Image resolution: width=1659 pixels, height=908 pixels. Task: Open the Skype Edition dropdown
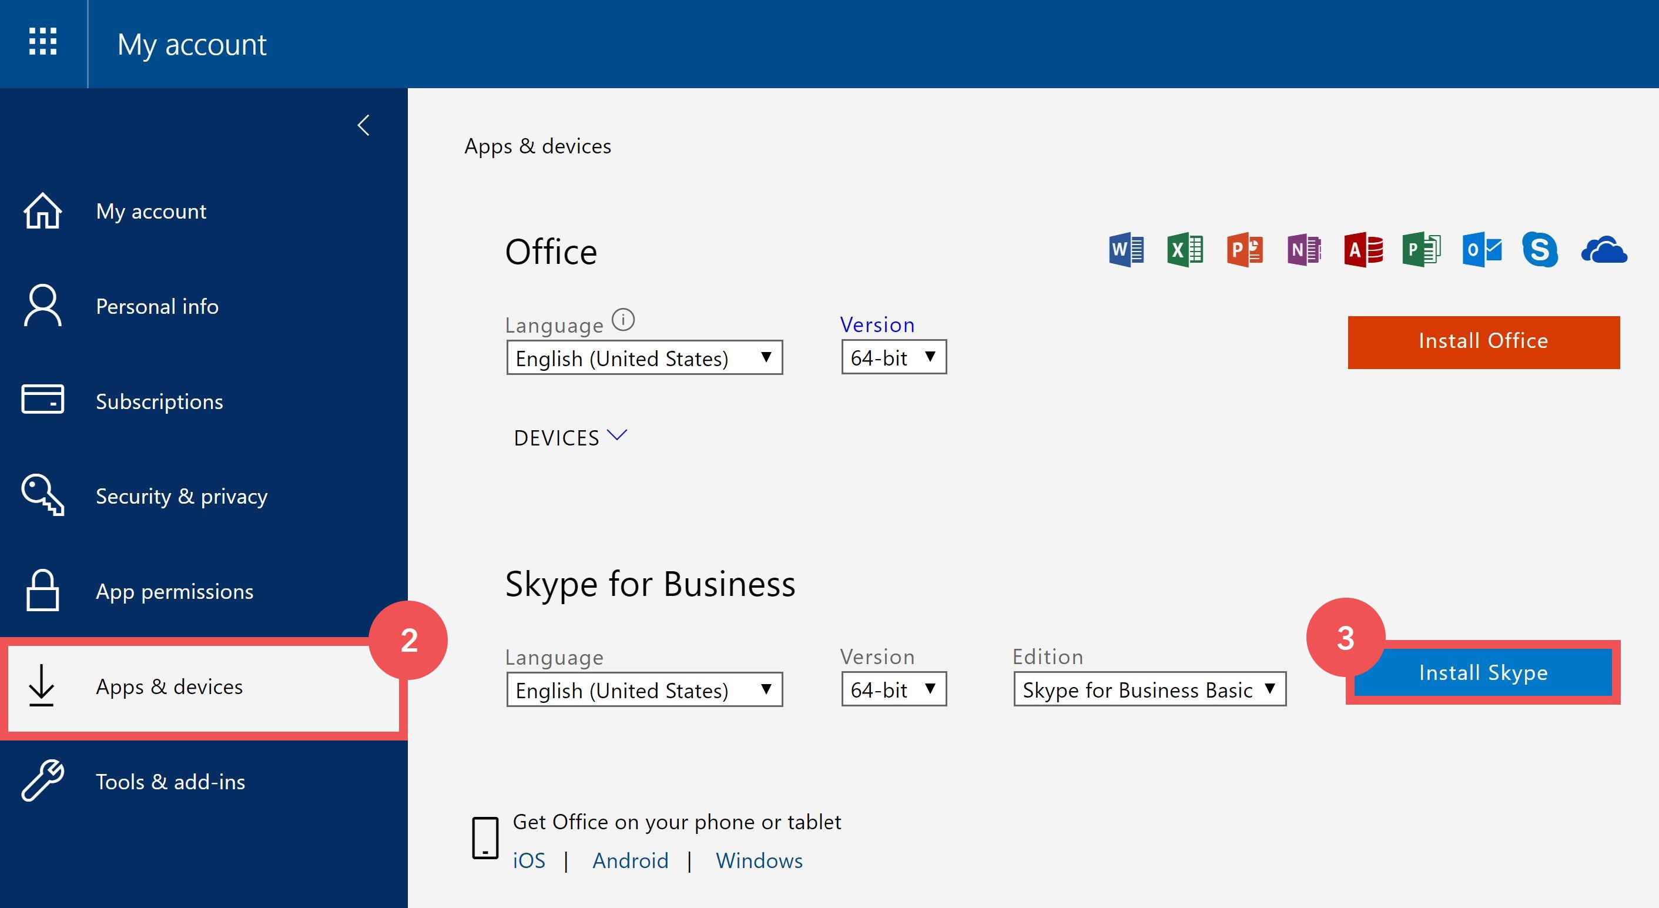tap(1149, 690)
